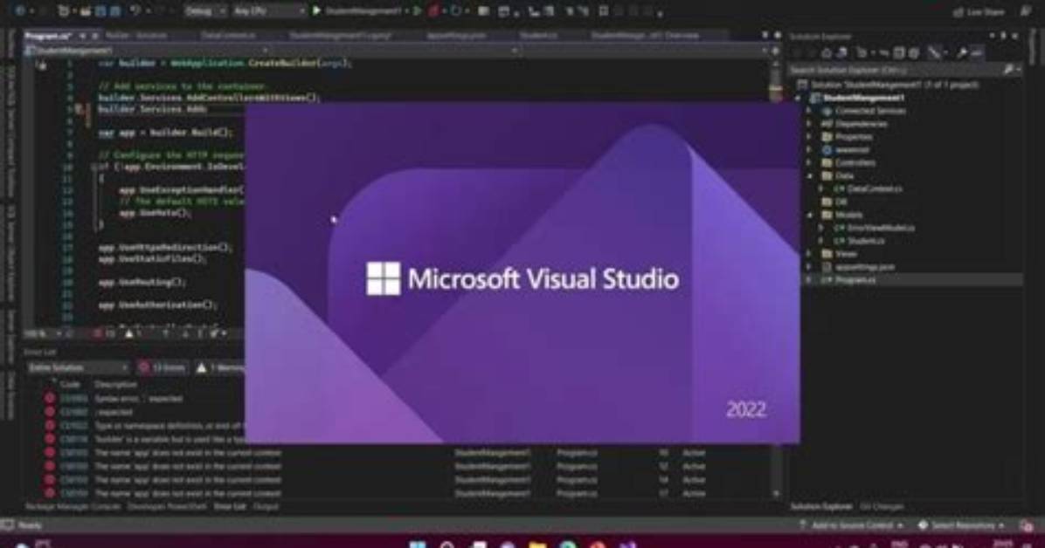
Task: Click the red Hot Reload flame icon
Action: pyautogui.click(x=434, y=10)
